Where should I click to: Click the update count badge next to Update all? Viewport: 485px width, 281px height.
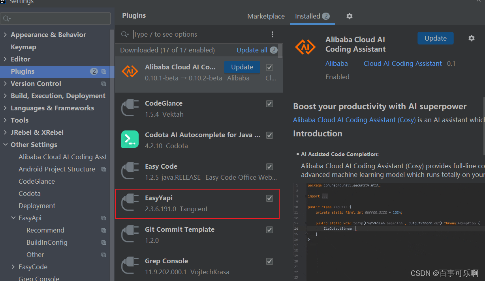[274, 50]
